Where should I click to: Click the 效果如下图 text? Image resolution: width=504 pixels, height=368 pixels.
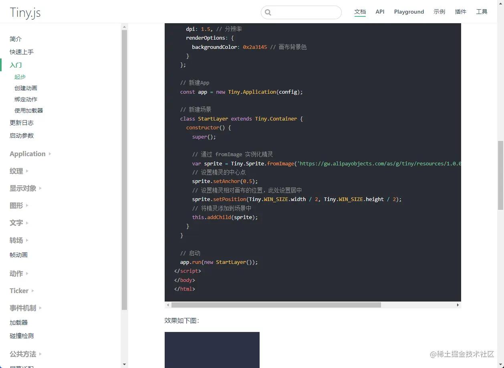(x=182, y=320)
